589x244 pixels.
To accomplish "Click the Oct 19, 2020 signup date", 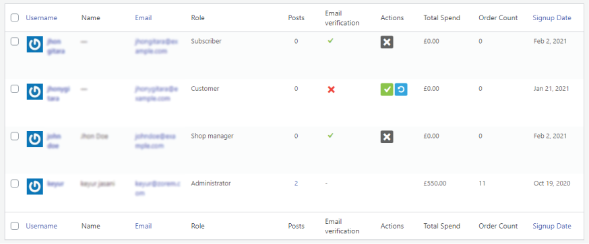I will pos(552,184).
